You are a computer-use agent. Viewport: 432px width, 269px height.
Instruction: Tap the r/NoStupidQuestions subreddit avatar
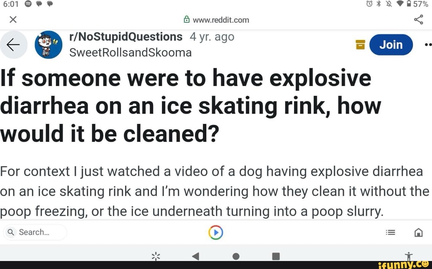[x=48, y=44]
